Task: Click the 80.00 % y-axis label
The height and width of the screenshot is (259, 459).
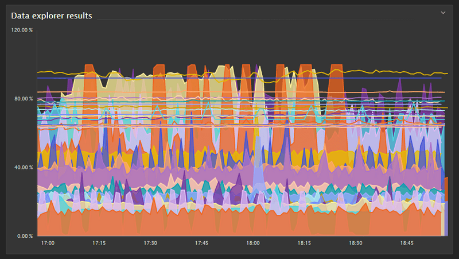Action: [x=24, y=99]
